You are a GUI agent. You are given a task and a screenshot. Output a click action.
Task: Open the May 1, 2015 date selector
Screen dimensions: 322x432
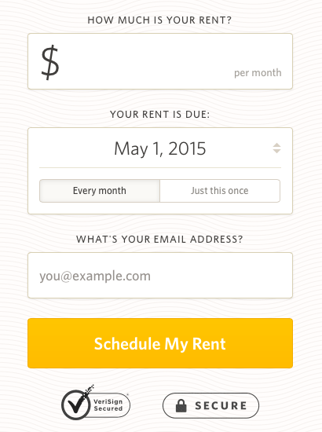(160, 148)
